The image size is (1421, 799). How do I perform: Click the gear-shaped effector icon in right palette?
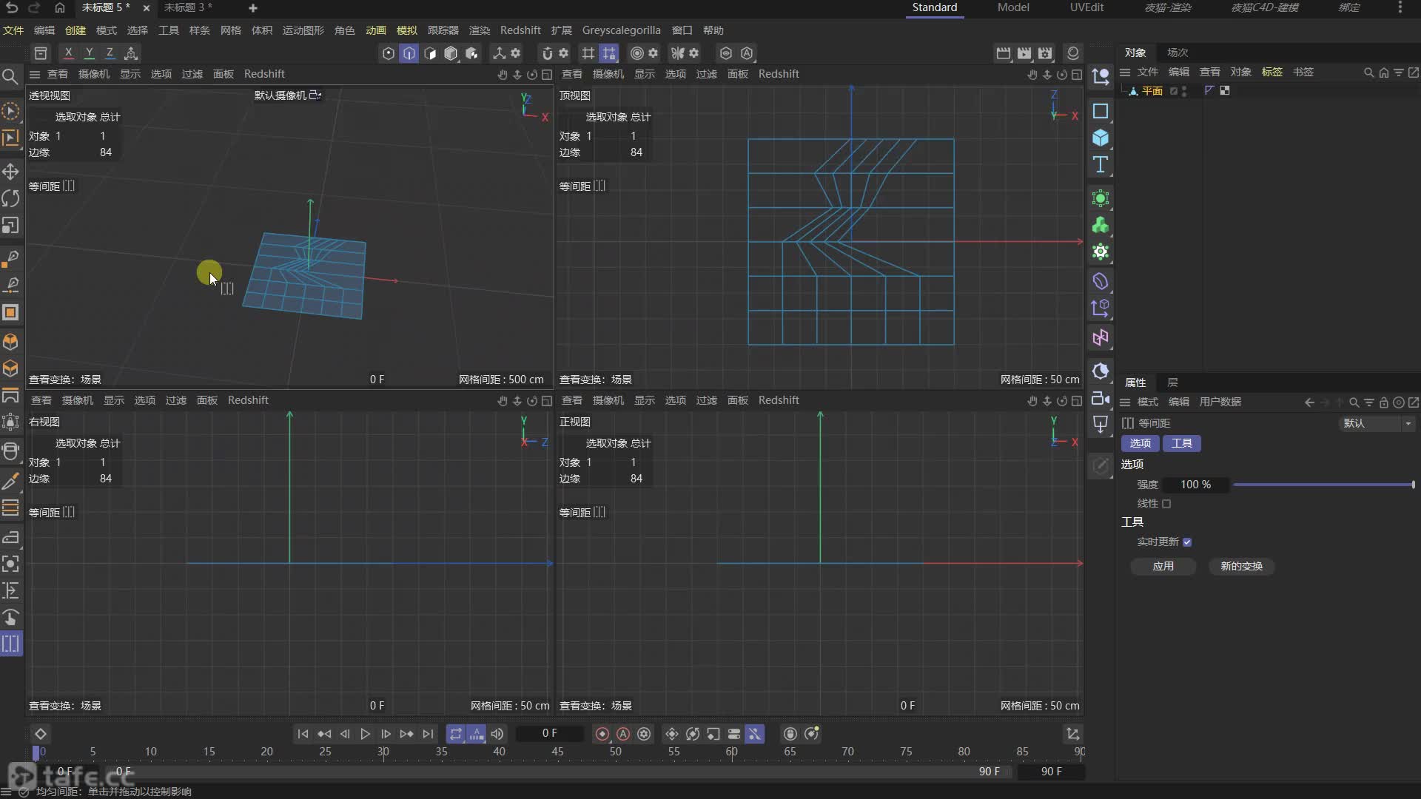[x=1101, y=252]
